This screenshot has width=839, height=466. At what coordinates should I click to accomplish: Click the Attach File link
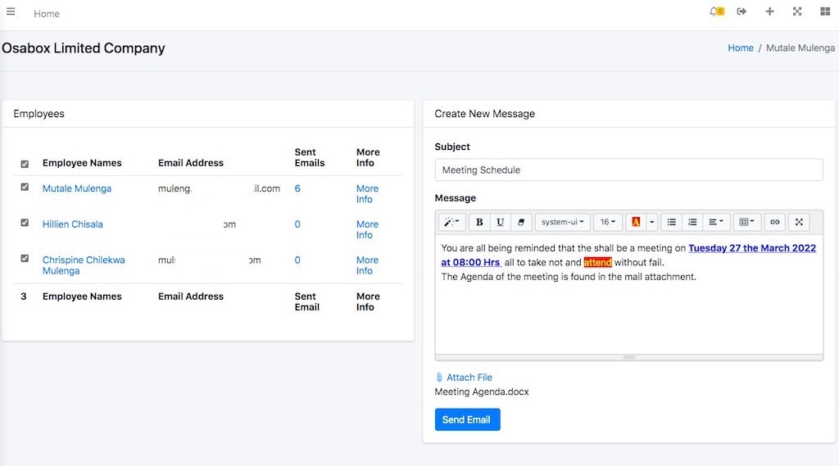(x=469, y=378)
